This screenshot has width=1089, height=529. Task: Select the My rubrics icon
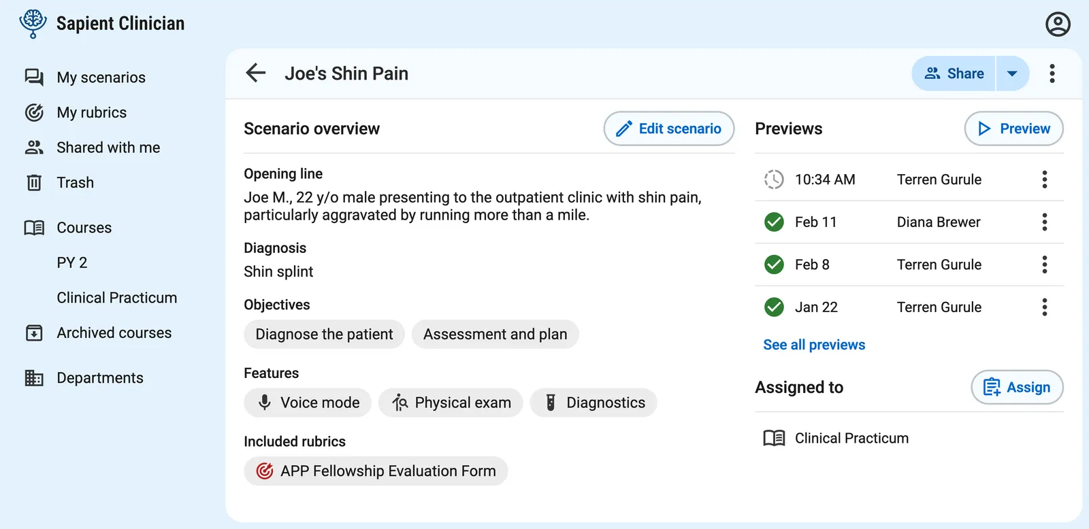[34, 112]
